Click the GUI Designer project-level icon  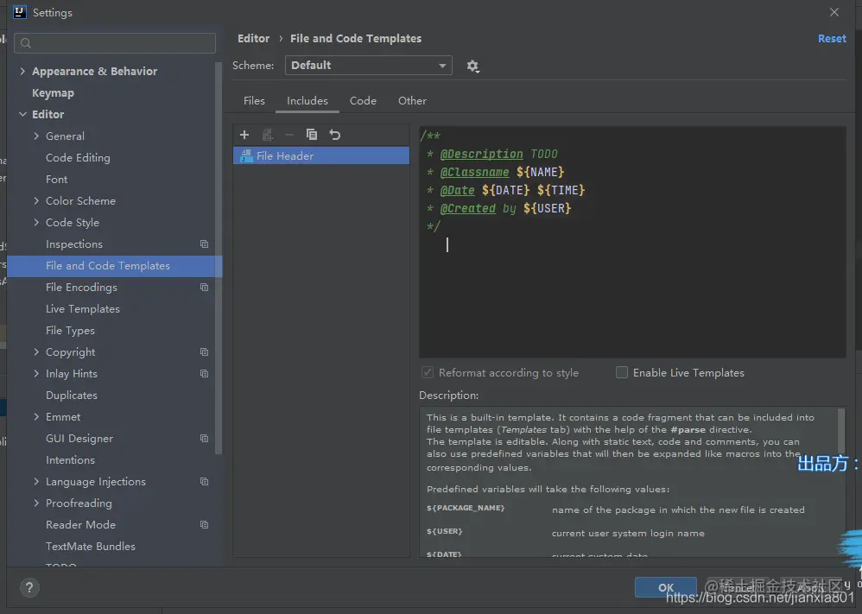[204, 439]
